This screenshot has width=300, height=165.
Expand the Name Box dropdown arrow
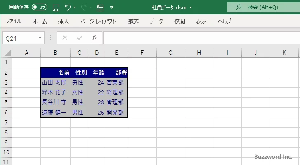[40, 38]
